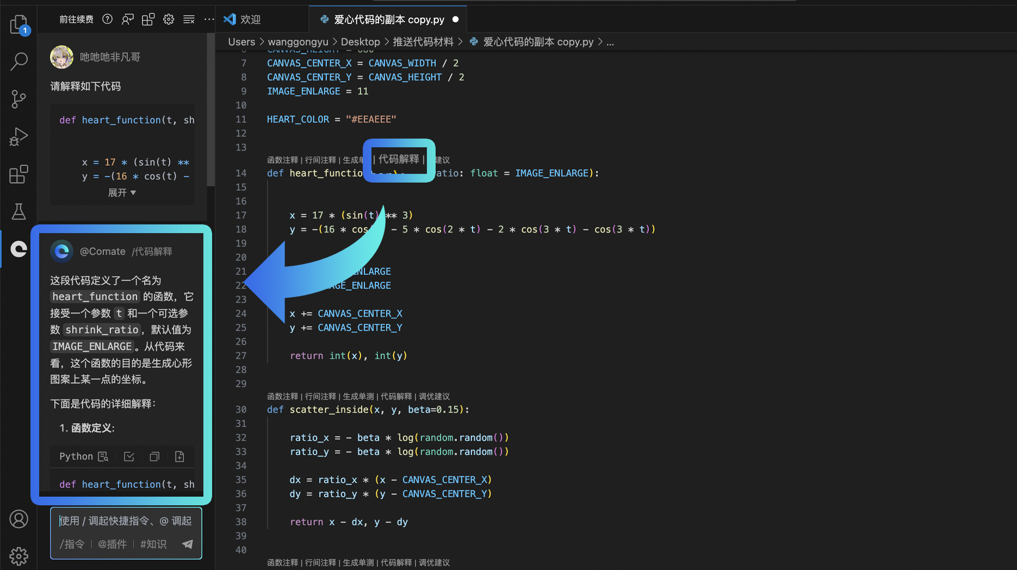
Task: Click Users in the breadcrumb
Action: tap(241, 42)
